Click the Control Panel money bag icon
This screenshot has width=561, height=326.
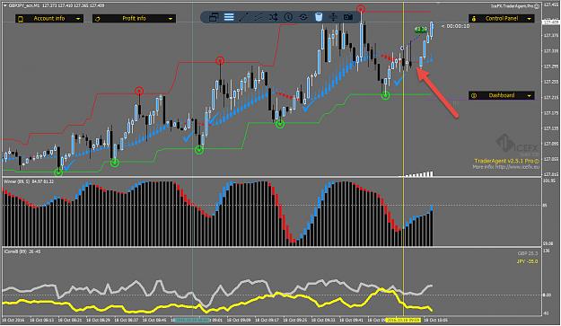pyautogui.click(x=474, y=19)
